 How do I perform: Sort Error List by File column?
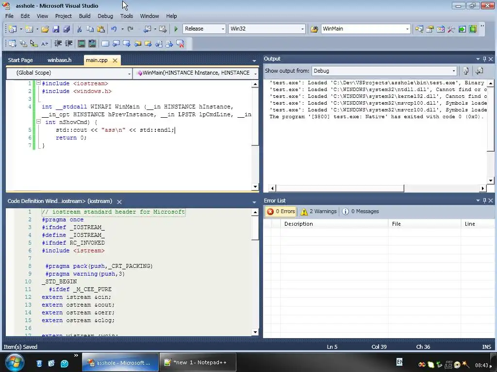(424, 224)
